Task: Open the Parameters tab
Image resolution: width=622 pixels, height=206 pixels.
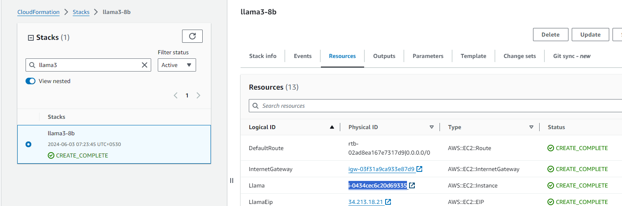Action: coord(428,56)
